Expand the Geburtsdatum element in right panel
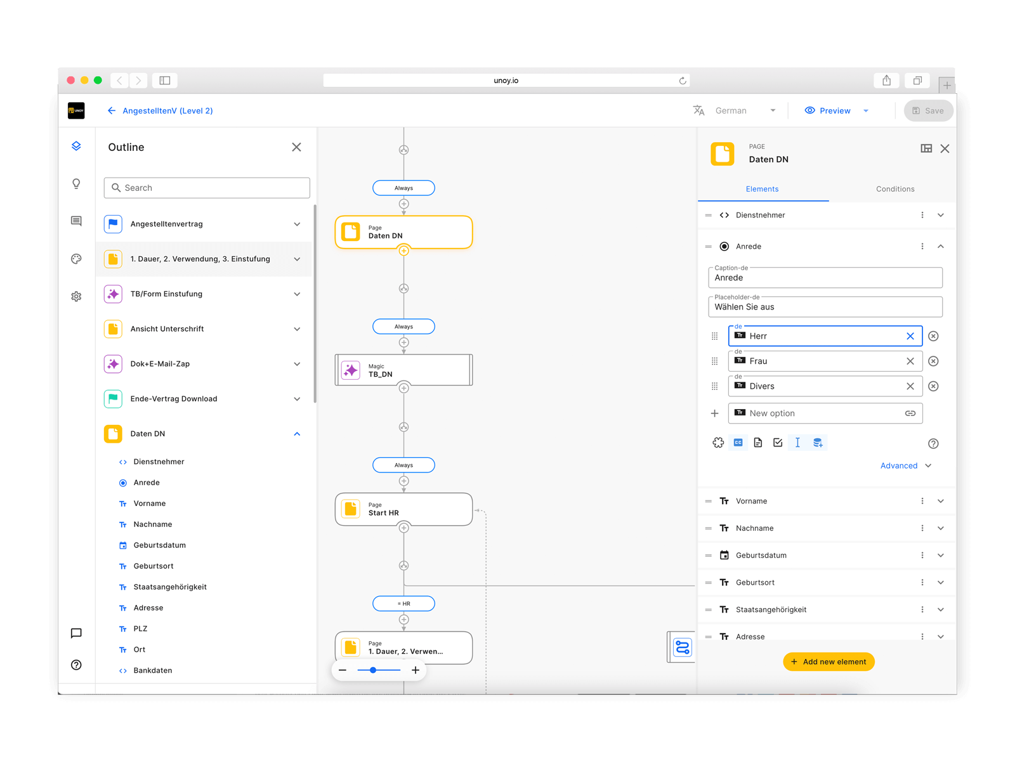Viewport: 1015px width, 761px height. point(941,556)
